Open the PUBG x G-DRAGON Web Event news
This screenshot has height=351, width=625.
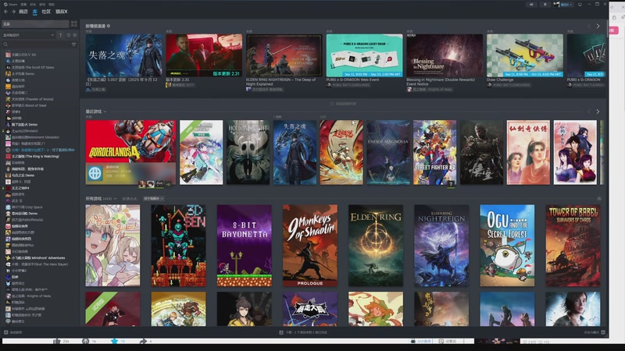[x=364, y=55]
